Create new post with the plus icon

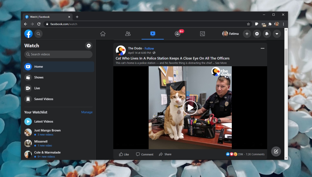coord(247,34)
